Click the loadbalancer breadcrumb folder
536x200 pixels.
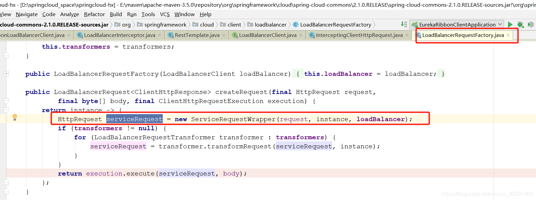267,24
